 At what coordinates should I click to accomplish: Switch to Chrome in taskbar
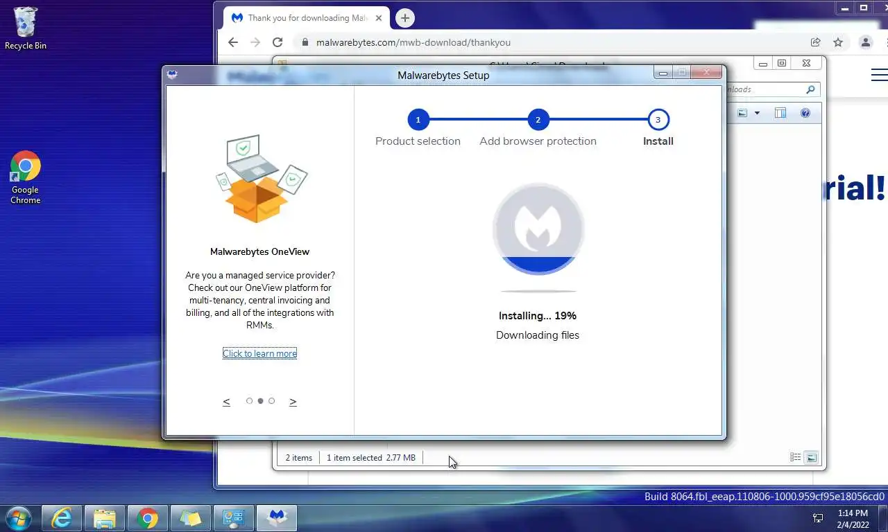pos(148,517)
